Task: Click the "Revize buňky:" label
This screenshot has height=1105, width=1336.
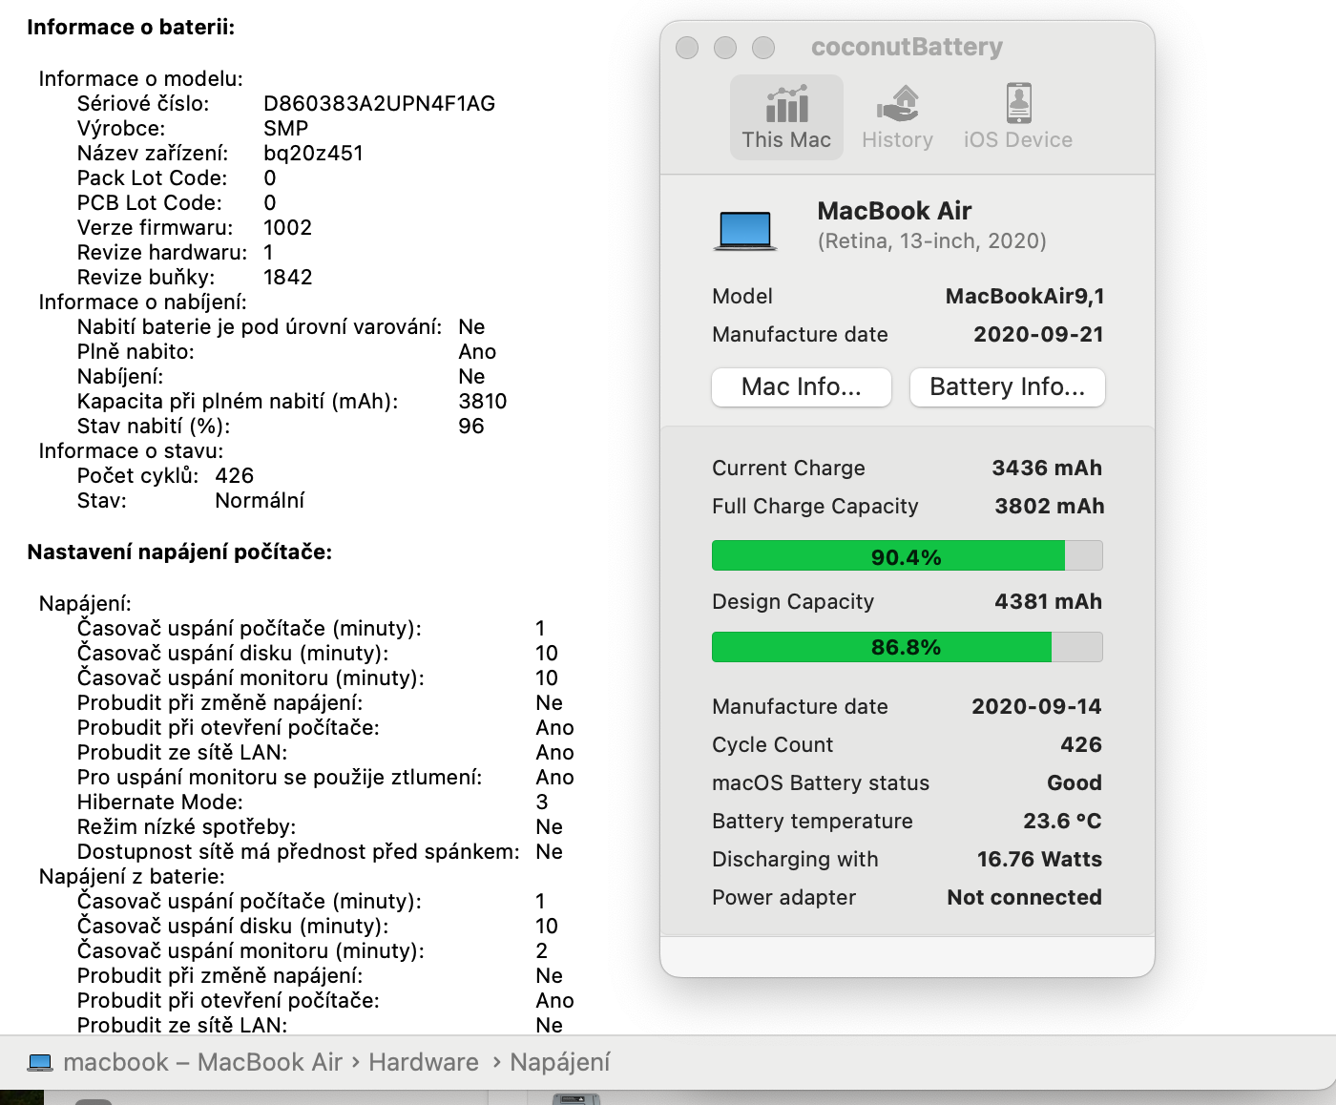Action: click(146, 278)
